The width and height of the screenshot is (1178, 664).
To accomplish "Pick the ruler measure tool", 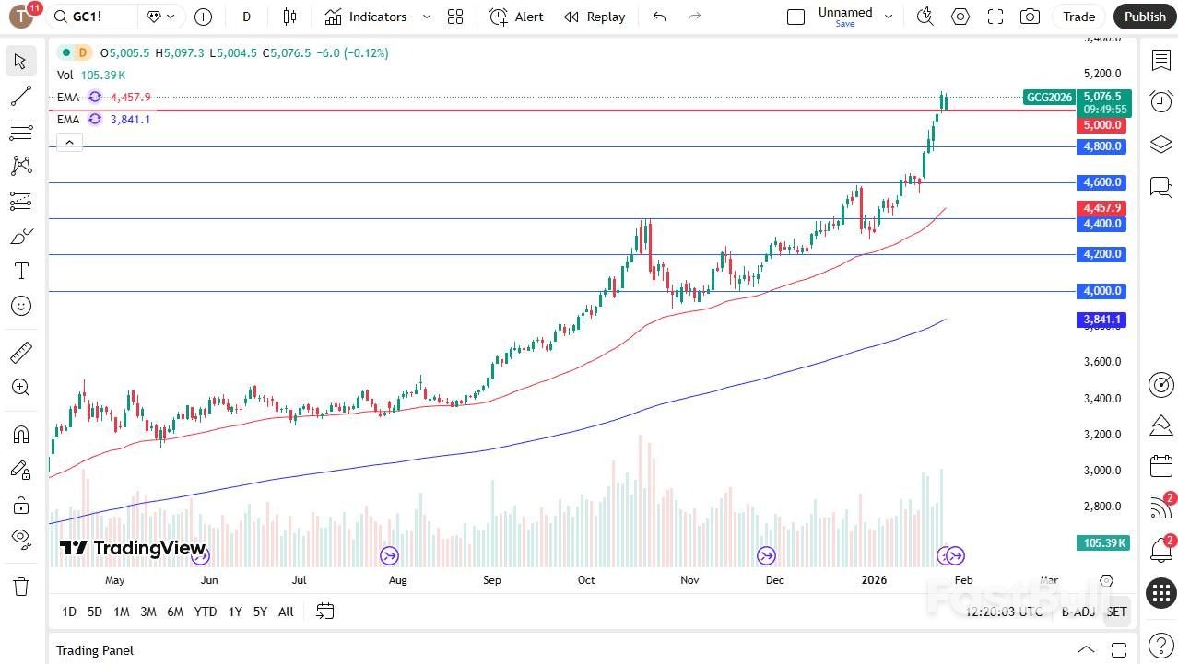I will (x=20, y=352).
